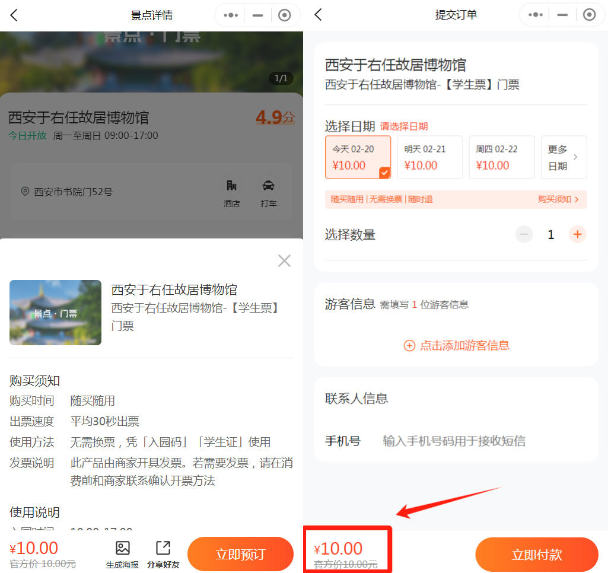
Task: Minimize the 景点详情 mini program
Action: click(257, 15)
